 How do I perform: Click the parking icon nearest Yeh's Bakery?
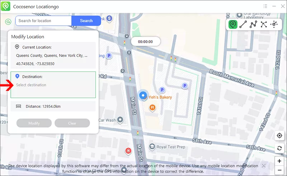(x=162, y=90)
